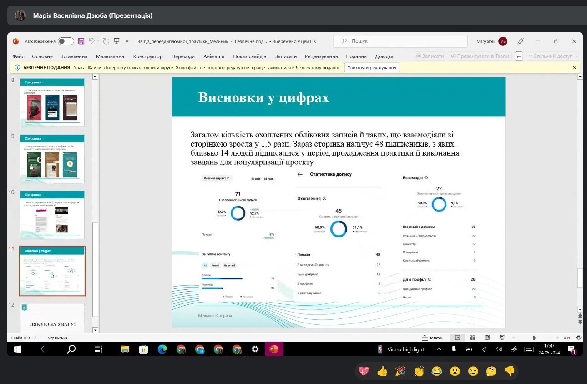Switch to Slide Sorter view in status bar
Screen dimensions: 587x384
472,338
